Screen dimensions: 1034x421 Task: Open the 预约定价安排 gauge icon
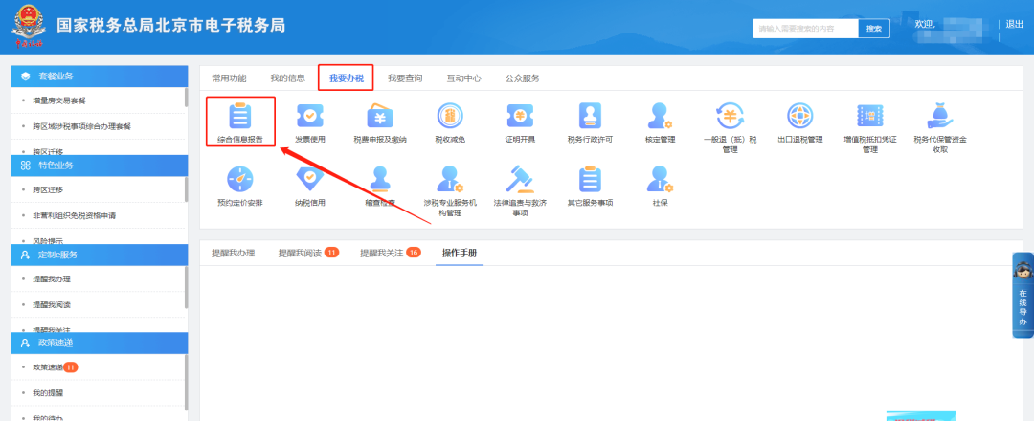(x=239, y=179)
